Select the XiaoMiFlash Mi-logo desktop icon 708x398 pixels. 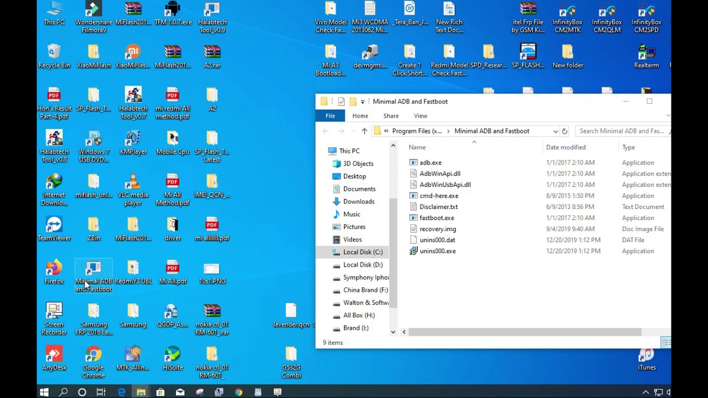[133, 56]
